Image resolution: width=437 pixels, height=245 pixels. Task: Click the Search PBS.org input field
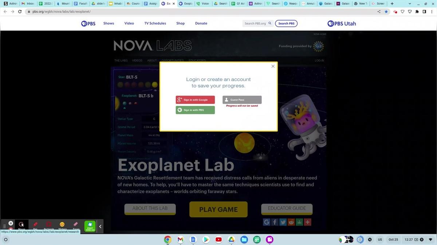(256, 24)
